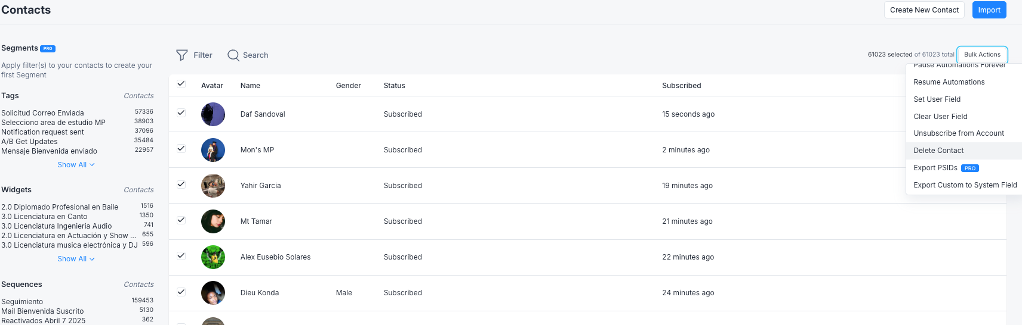Image resolution: width=1022 pixels, height=325 pixels.
Task: Click Dieu Konda's avatar image
Action: click(x=213, y=293)
